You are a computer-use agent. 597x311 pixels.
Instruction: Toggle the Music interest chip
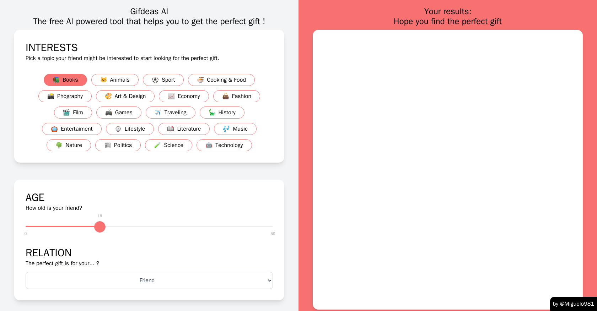[x=235, y=129]
